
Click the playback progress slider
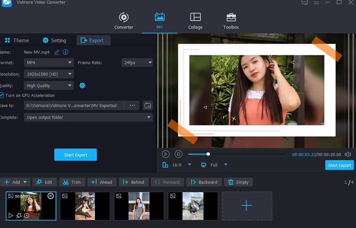click(236, 154)
